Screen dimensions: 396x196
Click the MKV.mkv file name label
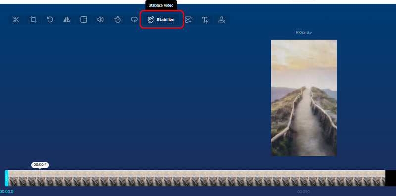(x=303, y=33)
